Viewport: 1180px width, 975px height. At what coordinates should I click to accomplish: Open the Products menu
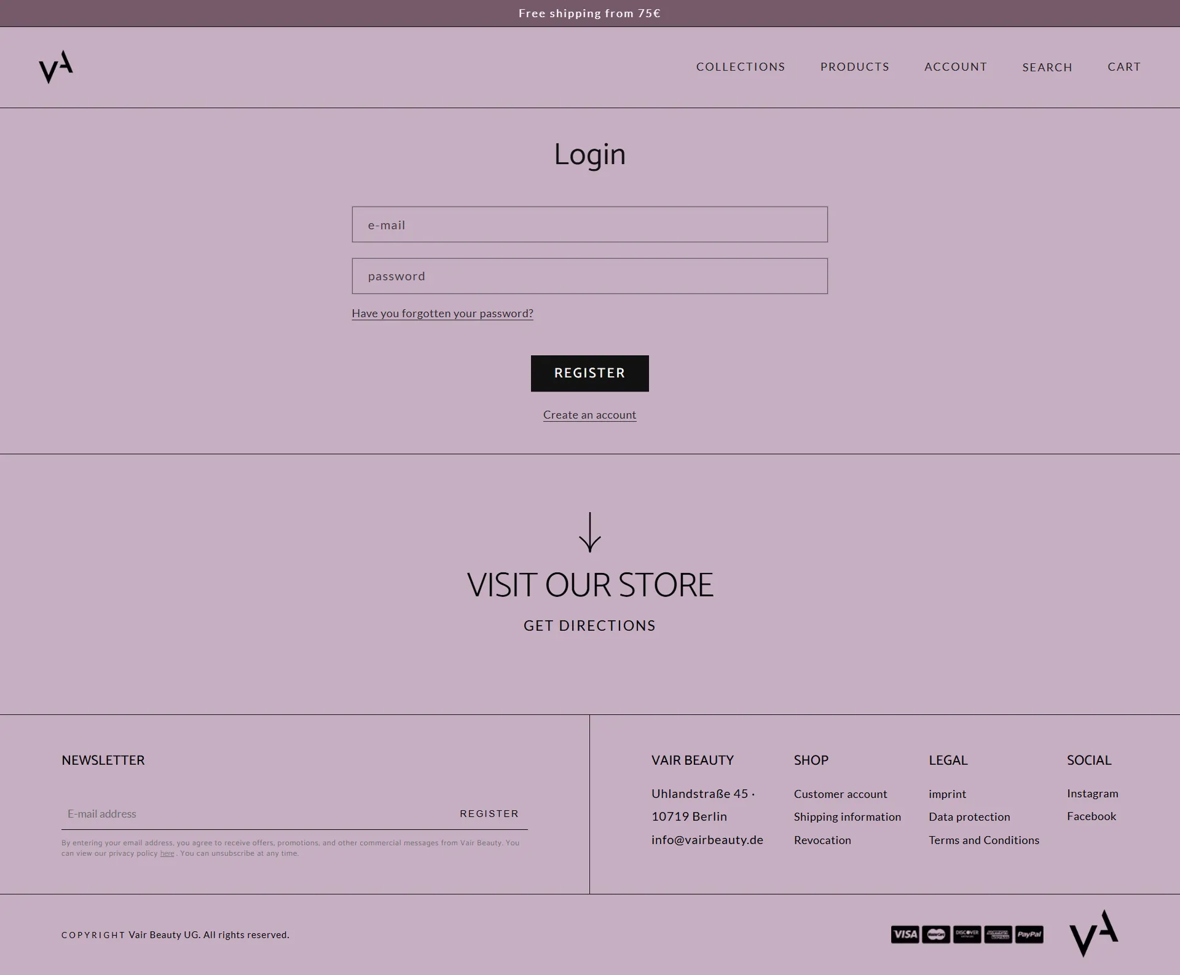[854, 67]
